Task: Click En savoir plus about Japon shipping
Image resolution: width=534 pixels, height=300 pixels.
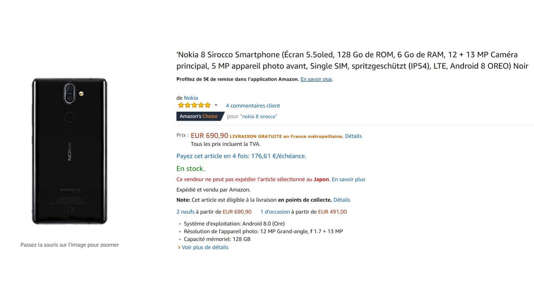Action: pos(348,180)
